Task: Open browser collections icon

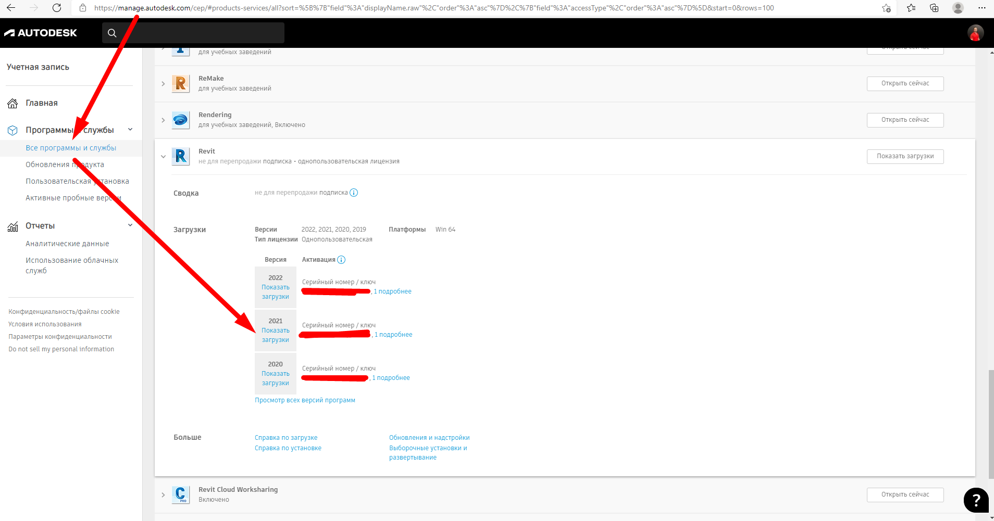Action: pyautogui.click(x=934, y=8)
